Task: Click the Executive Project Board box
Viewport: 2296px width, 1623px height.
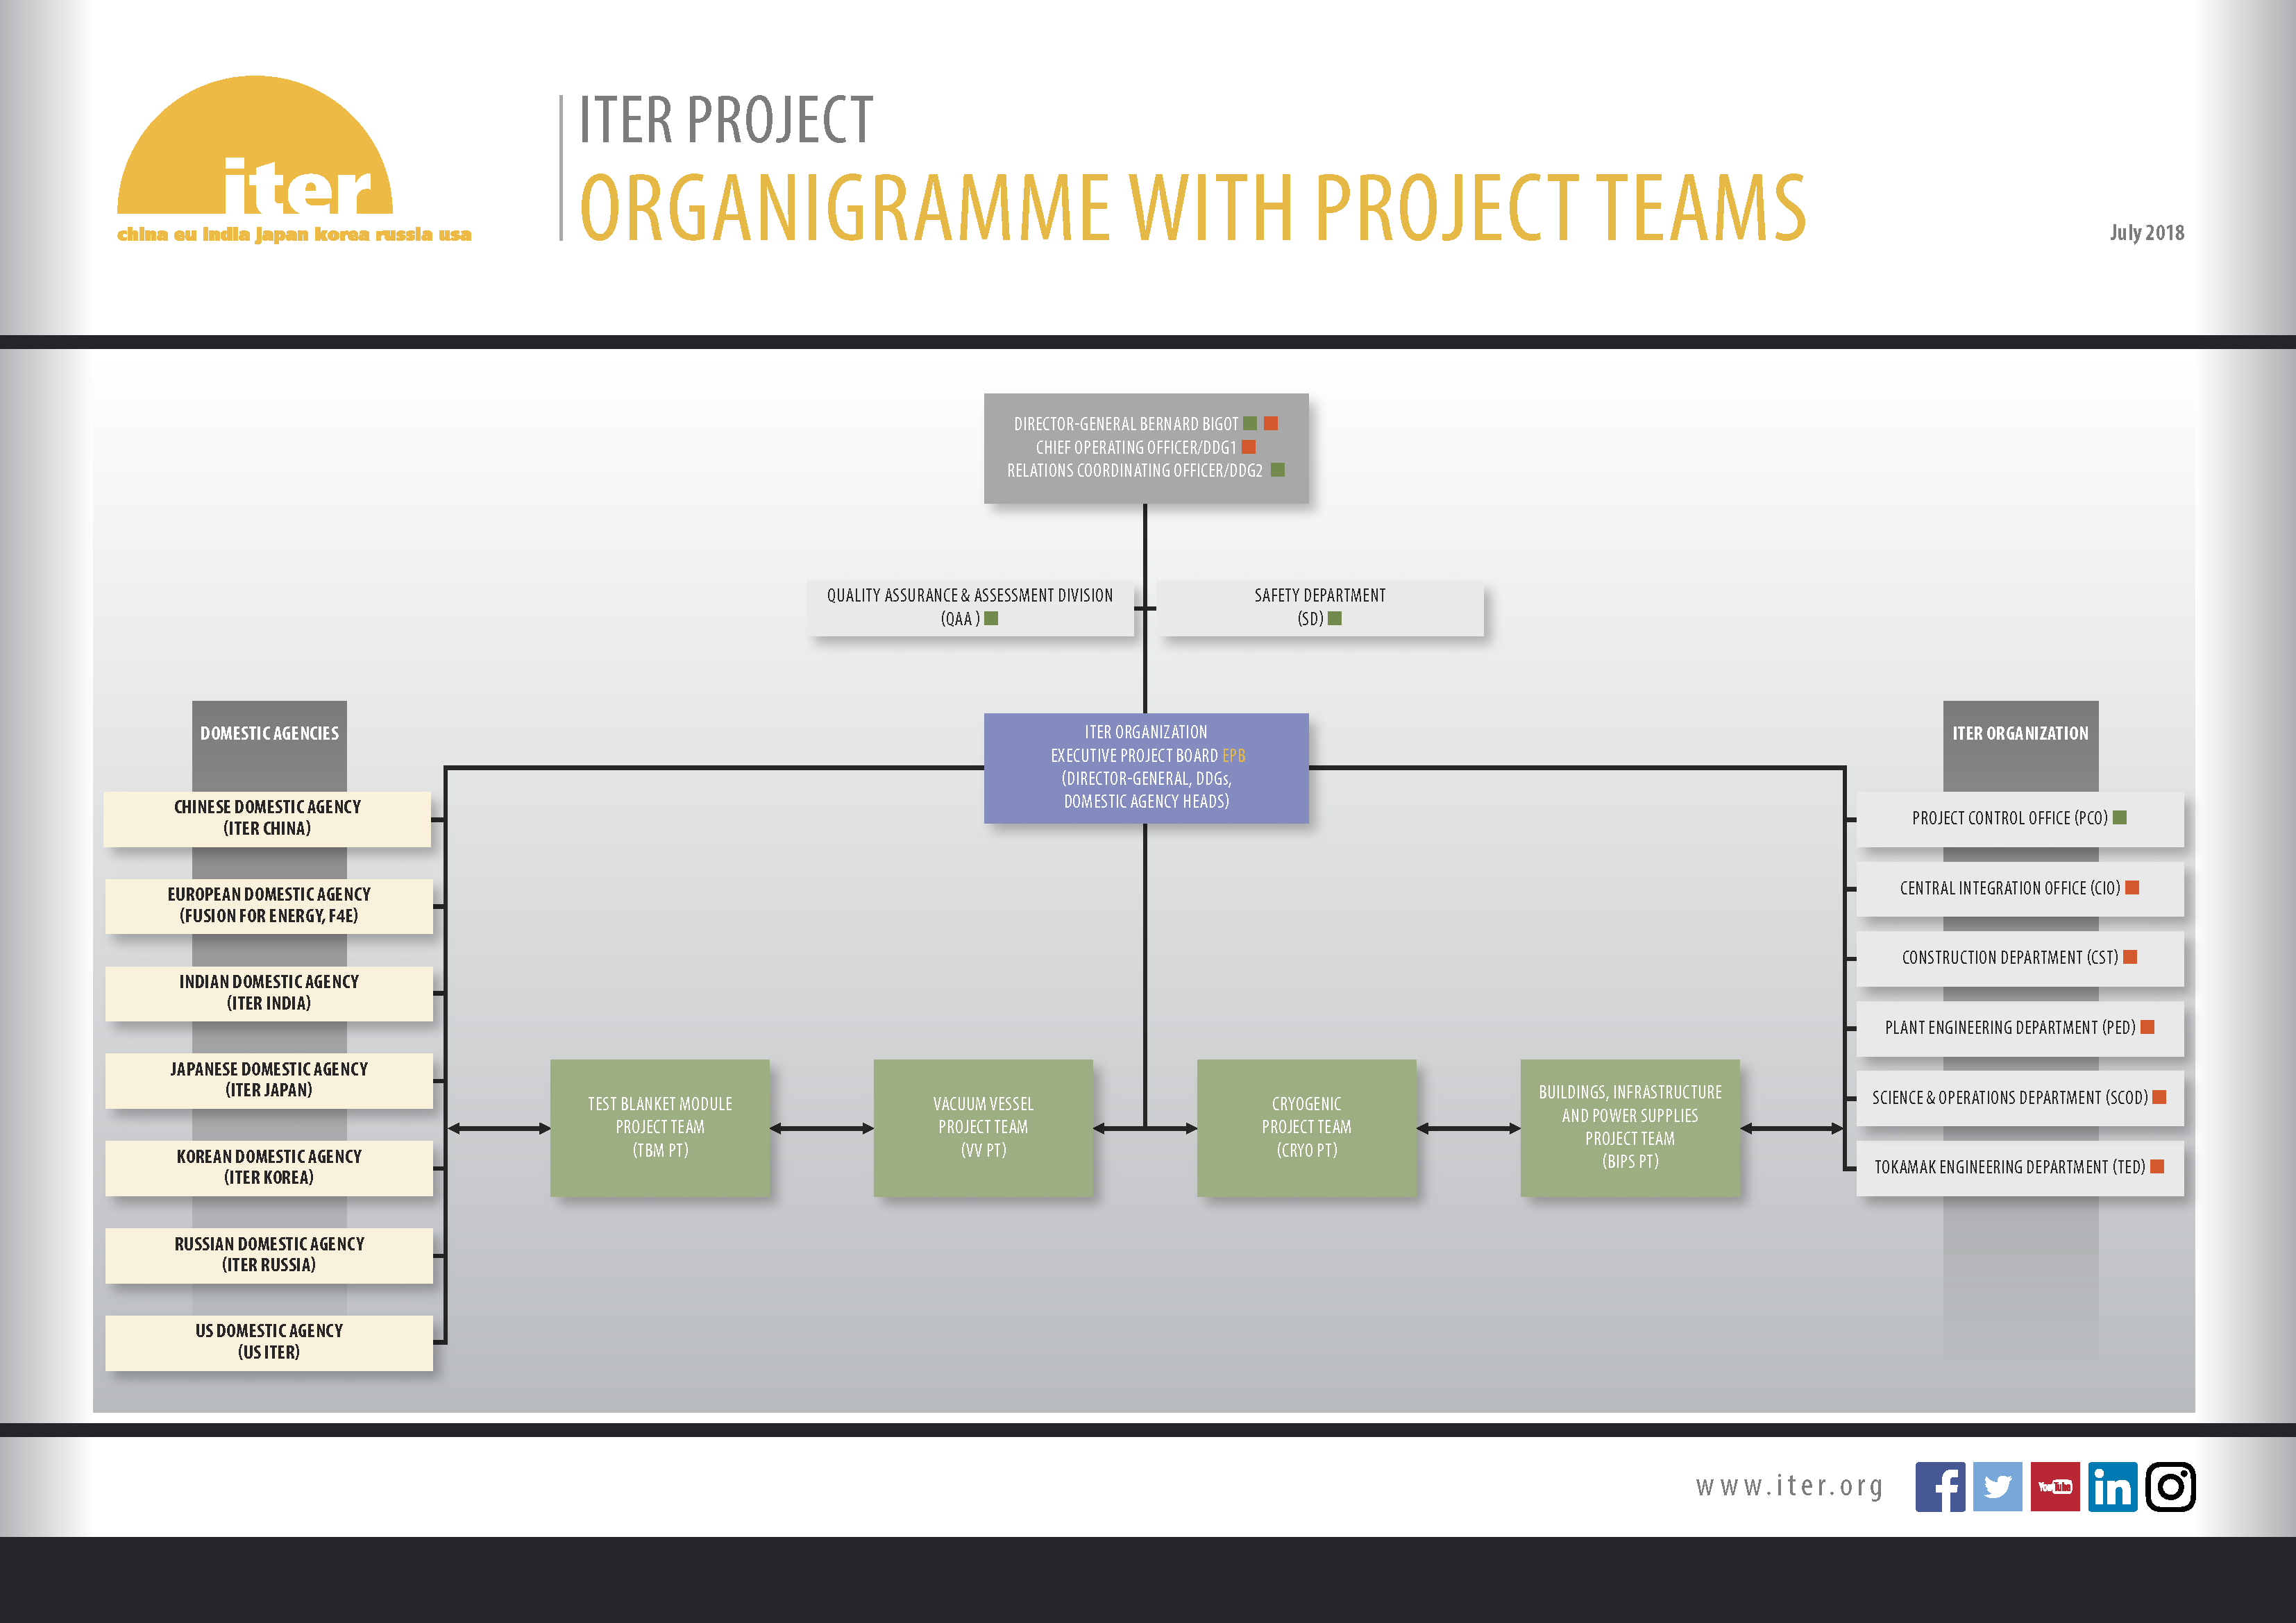Action: [1146, 768]
